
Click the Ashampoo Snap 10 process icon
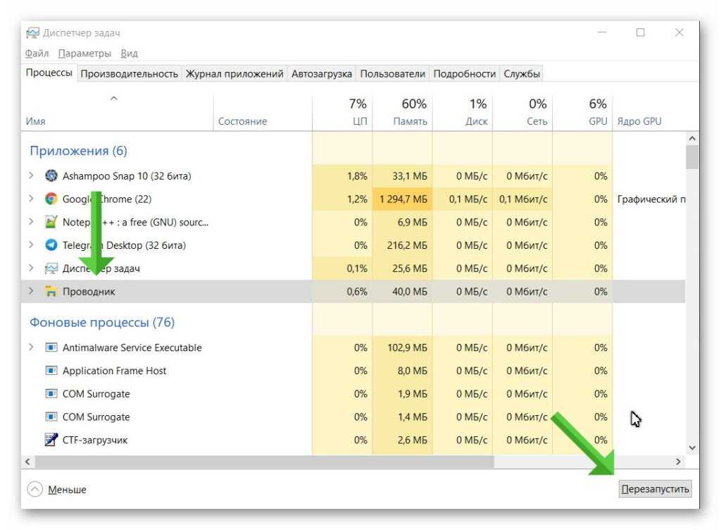coord(51,175)
